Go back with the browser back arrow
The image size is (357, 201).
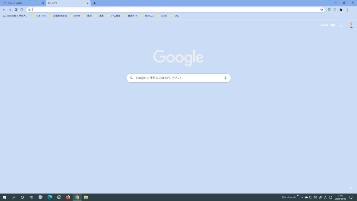(4, 10)
